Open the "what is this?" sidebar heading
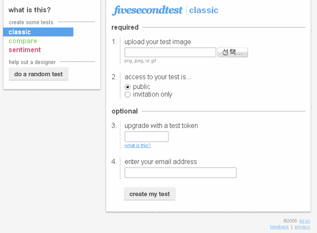Screen dimensions: 317x233 (30, 10)
